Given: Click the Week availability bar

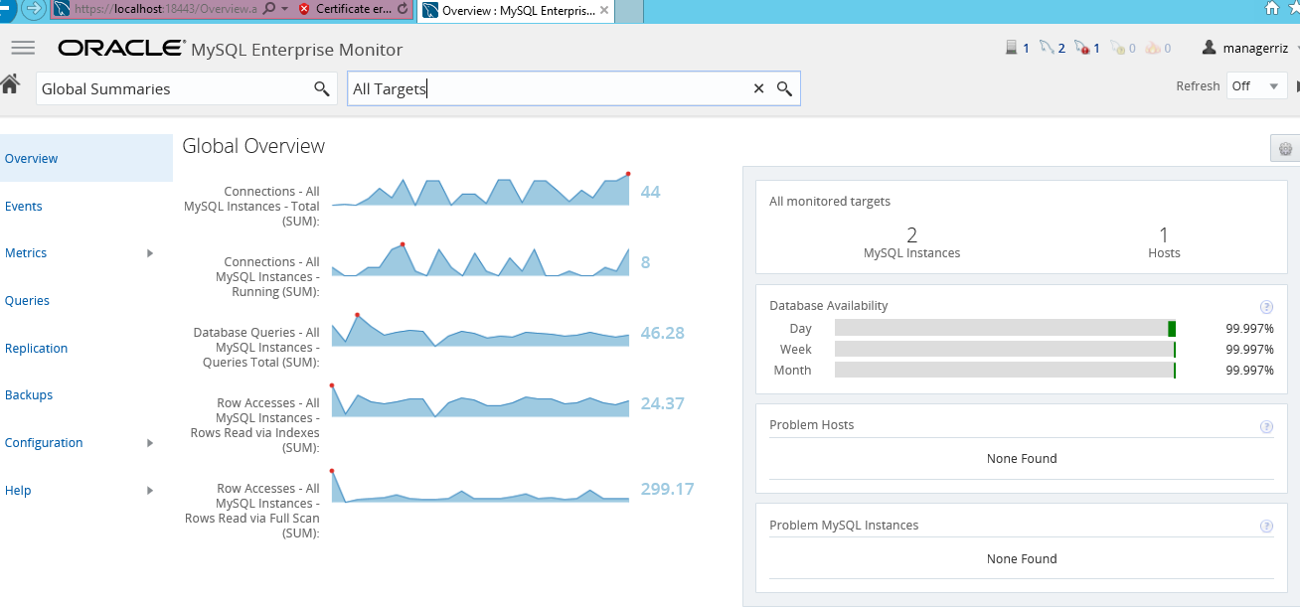Looking at the screenshot, I should coord(1006,350).
